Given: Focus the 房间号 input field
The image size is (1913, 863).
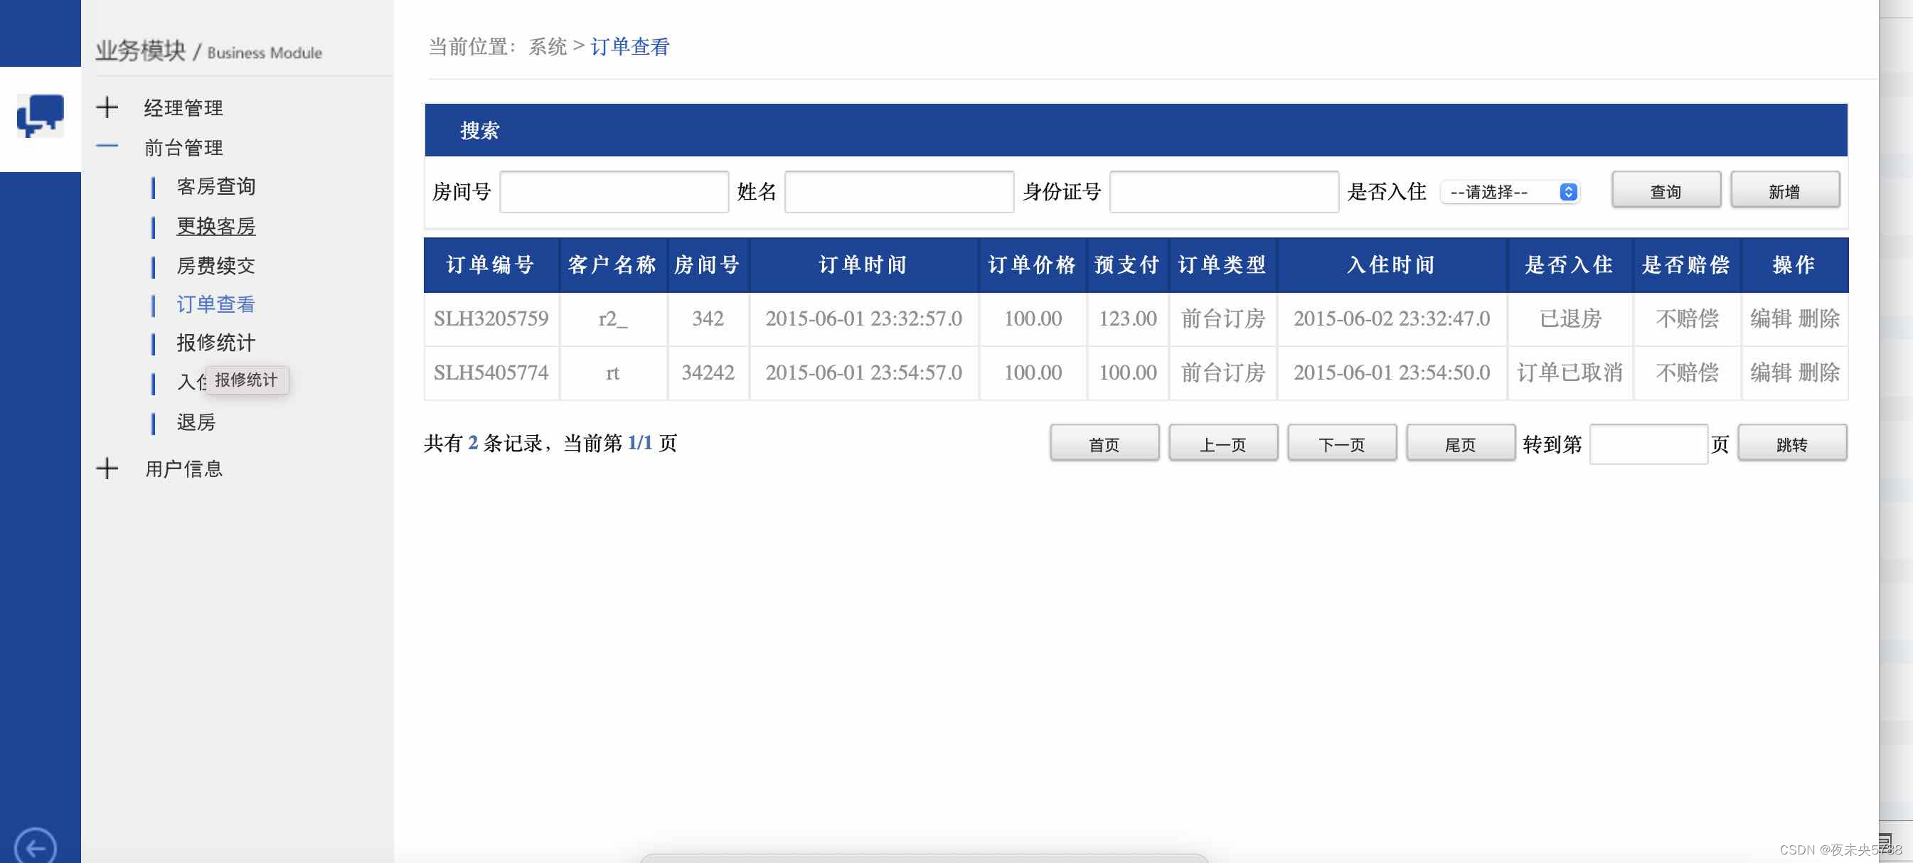Looking at the screenshot, I should (x=614, y=192).
